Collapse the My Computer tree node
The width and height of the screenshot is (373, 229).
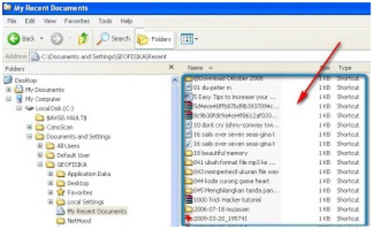pos(9,99)
